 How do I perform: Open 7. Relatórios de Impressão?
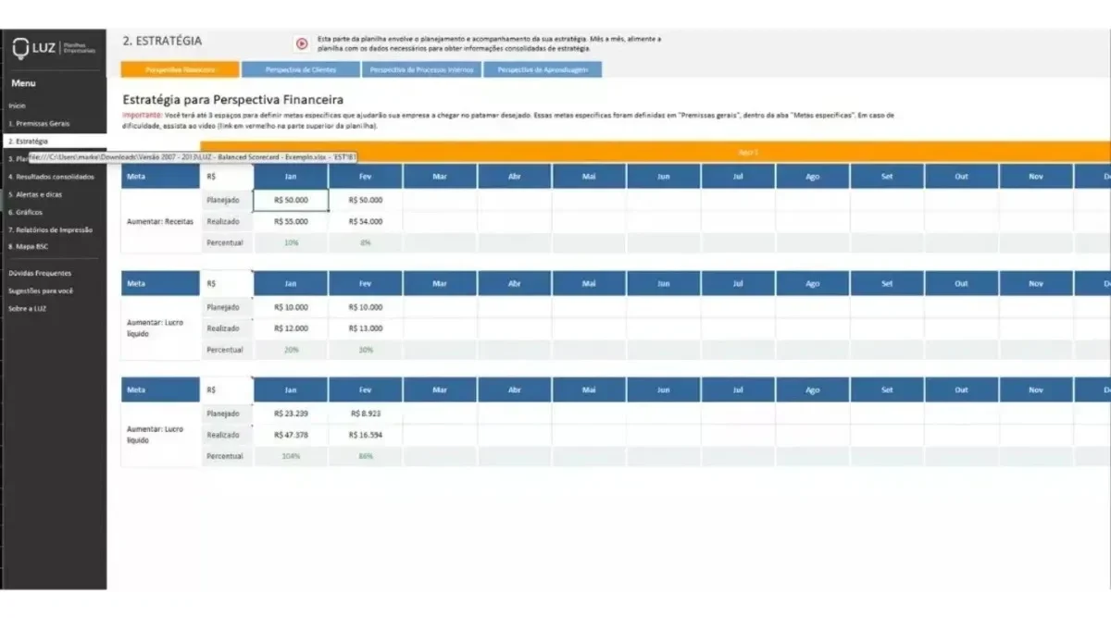pyautogui.click(x=51, y=229)
